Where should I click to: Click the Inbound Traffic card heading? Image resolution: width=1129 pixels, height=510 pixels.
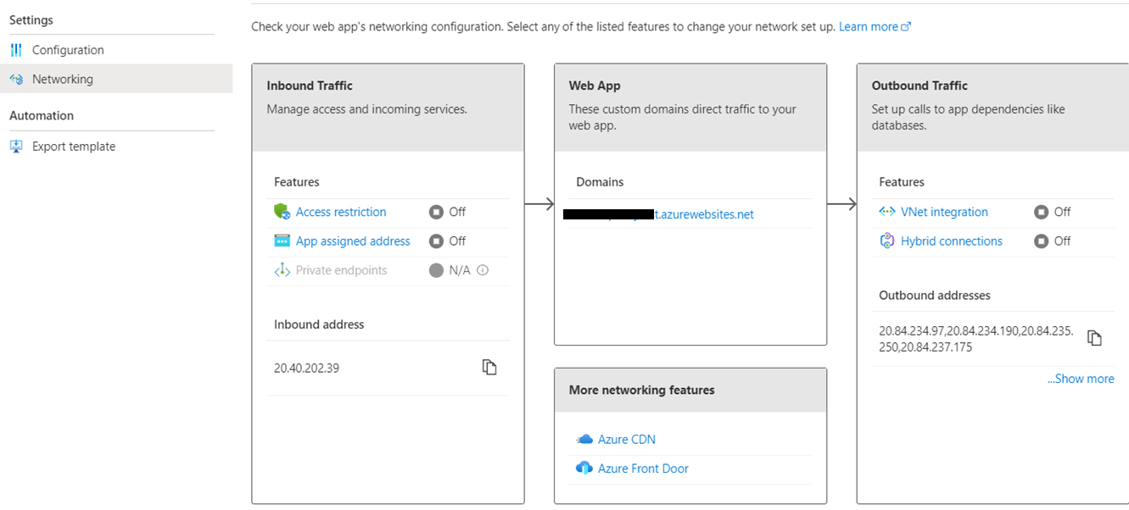310,86
